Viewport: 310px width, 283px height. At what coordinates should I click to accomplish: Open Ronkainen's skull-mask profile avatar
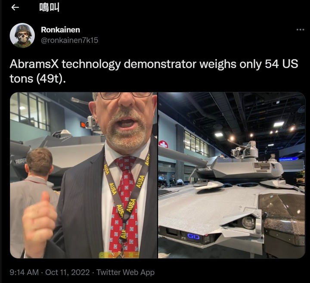click(22, 35)
